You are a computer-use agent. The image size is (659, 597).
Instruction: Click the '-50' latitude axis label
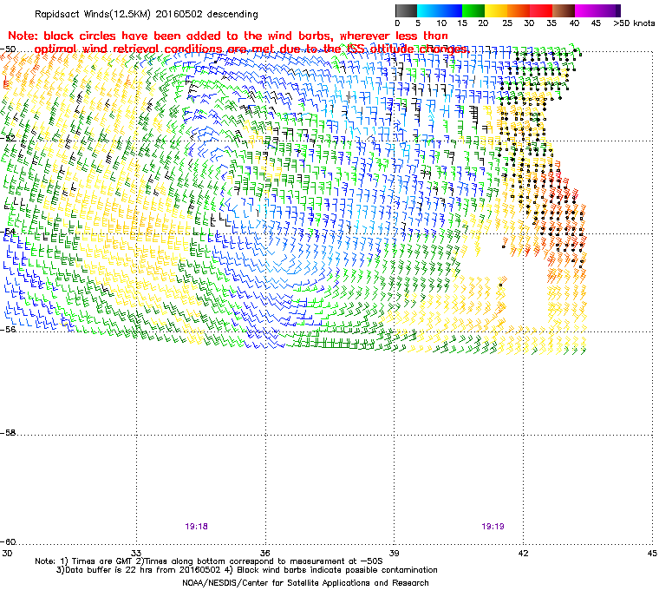click(8, 49)
